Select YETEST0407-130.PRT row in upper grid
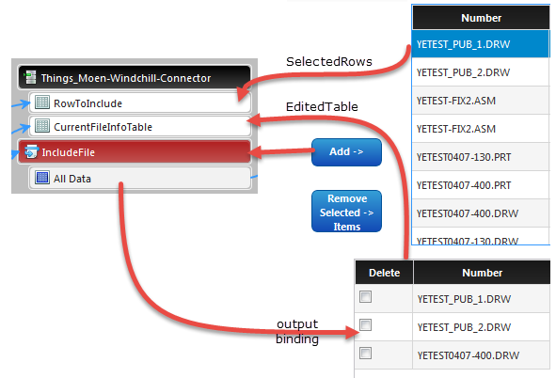556x378 pixels. (x=481, y=157)
